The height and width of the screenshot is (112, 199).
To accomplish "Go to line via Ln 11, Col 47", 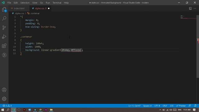I will click(x=134, y=106).
